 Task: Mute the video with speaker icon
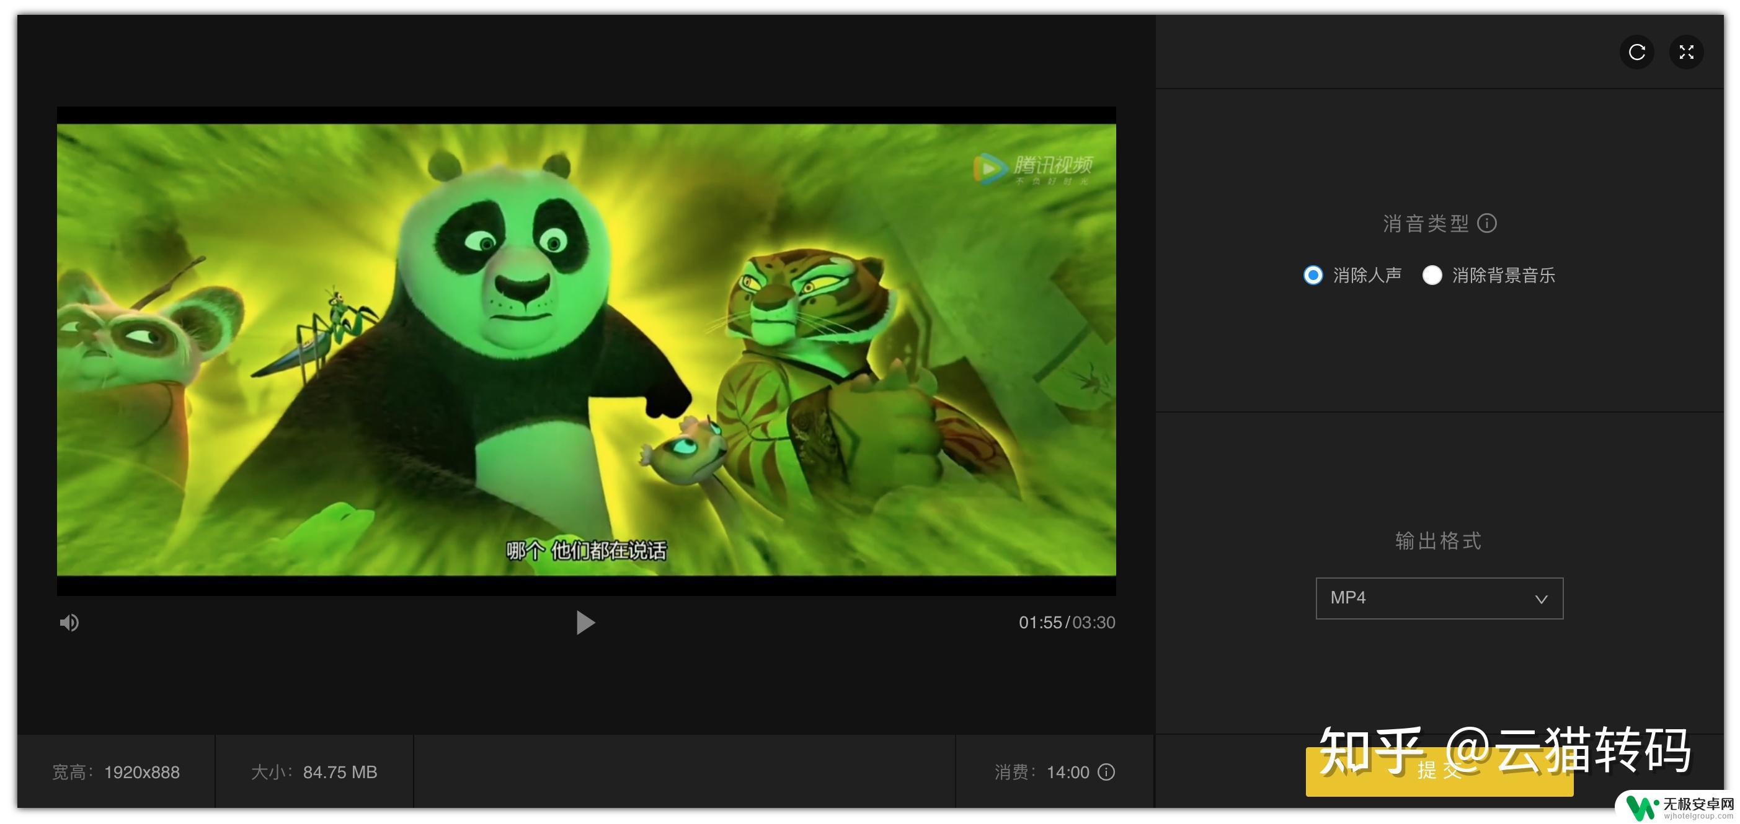(x=69, y=622)
